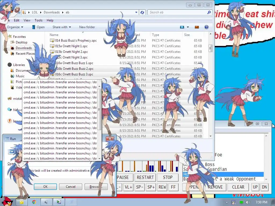
Task: Click the autocomplete list scrollbar down arrow
Action: click(99, 159)
